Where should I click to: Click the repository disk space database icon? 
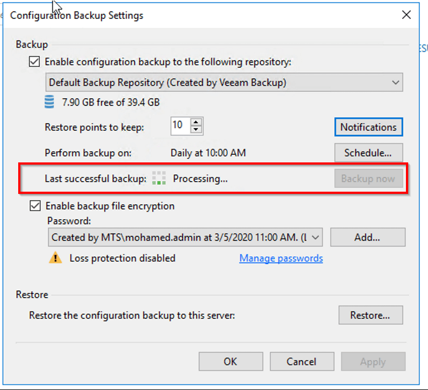pyautogui.click(x=50, y=102)
